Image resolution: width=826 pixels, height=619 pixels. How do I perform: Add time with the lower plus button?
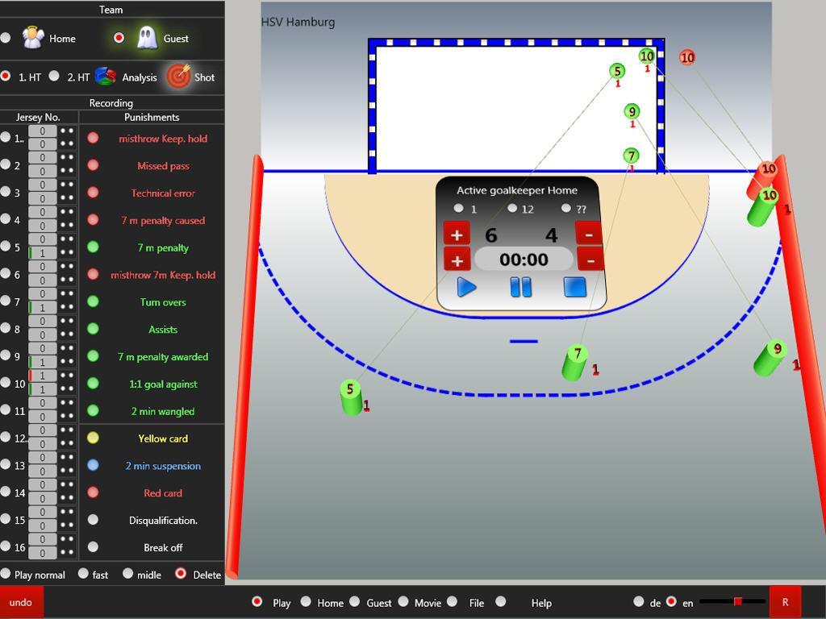point(457,260)
